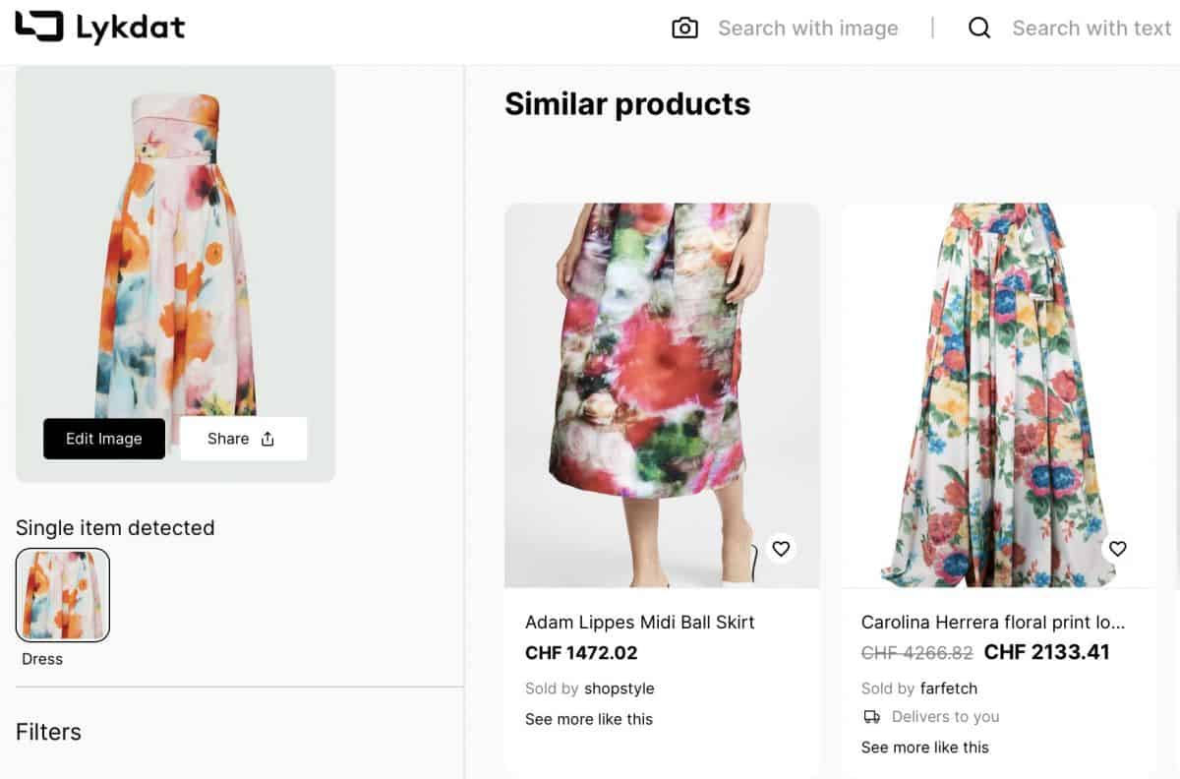The height and width of the screenshot is (779, 1180).
Task: Open the farfetch seller link
Action: pos(950,689)
